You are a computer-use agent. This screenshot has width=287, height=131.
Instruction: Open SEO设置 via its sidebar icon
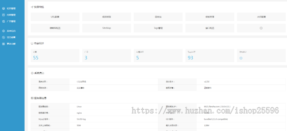click(x=3, y=37)
